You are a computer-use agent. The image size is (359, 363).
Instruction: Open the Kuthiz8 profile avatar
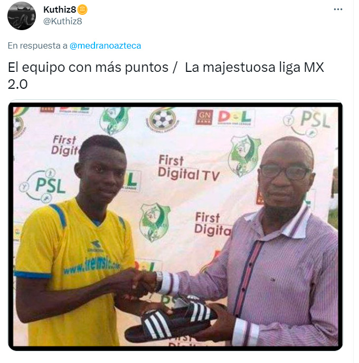click(x=22, y=16)
